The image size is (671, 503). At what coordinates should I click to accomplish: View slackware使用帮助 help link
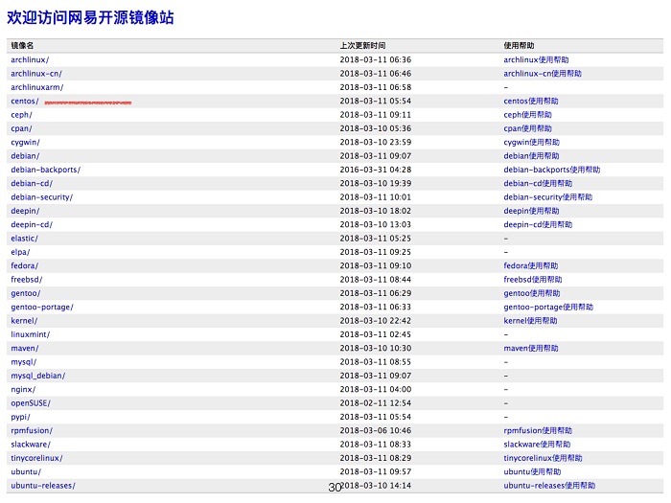tap(537, 444)
